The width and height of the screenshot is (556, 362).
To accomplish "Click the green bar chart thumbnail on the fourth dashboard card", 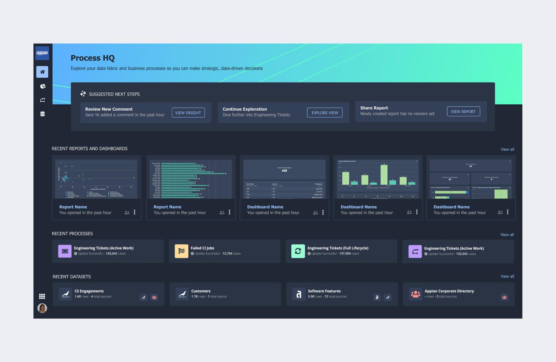I will point(377,177).
